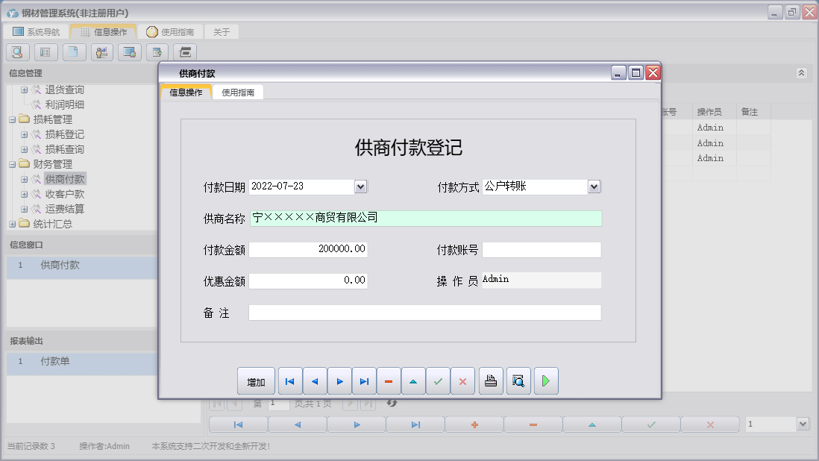Screen dimensions: 819x461
Task: Delete the record with the red minus icon
Action: pyautogui.click(x=389, y=380)
